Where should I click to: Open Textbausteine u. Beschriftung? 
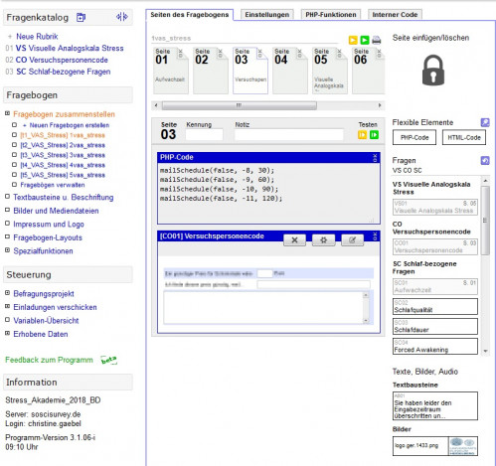coord(64,198)
